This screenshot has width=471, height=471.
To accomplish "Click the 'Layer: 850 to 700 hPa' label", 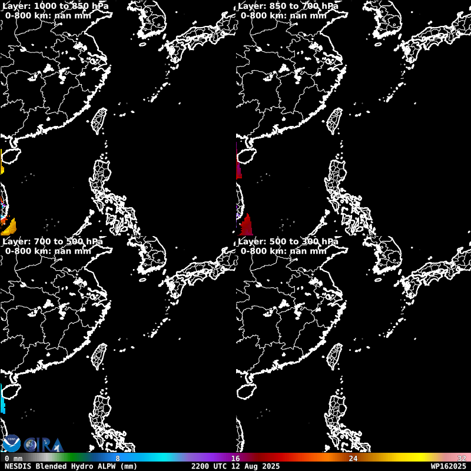I will [x=288, y=6].
